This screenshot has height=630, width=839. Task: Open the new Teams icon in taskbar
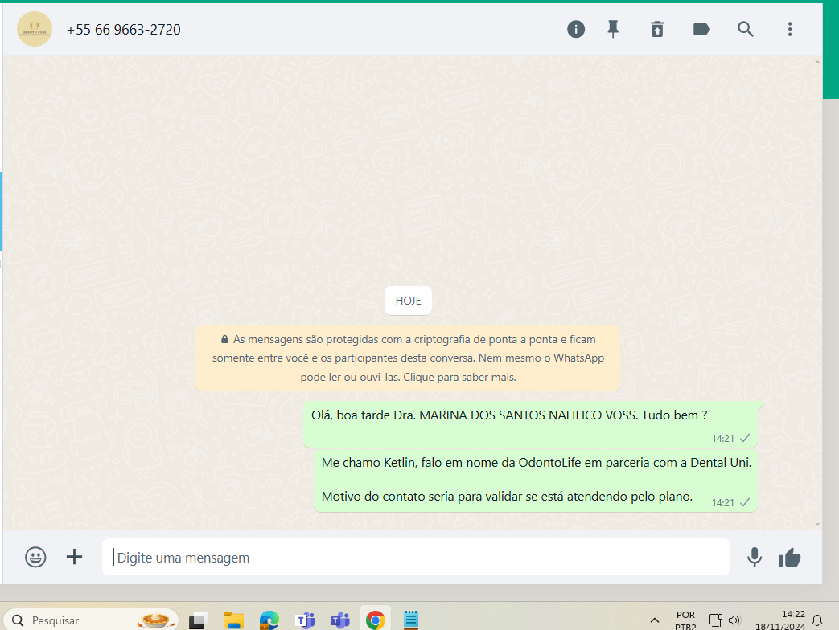340,620
